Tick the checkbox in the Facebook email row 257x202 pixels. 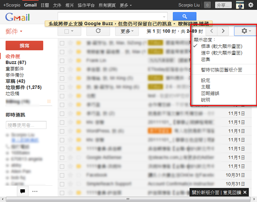coord(62,175)
